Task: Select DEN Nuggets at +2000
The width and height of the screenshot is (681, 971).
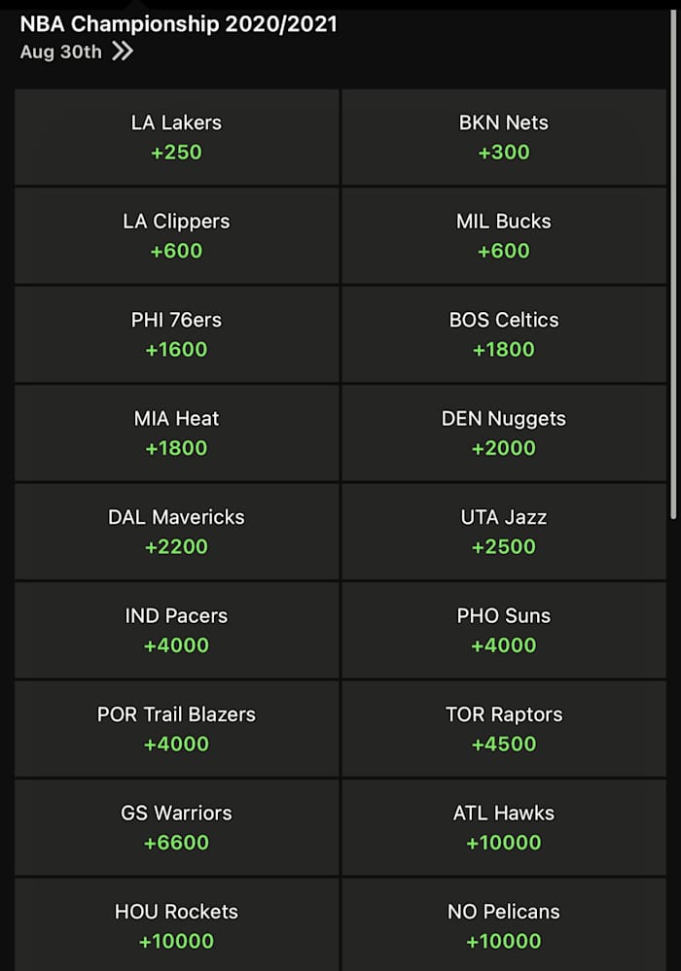Action: pos(504,433)
